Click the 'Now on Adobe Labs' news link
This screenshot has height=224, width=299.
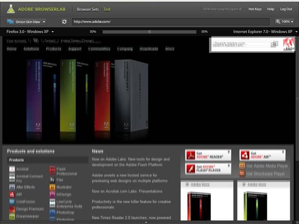click(x=131, y=162)
